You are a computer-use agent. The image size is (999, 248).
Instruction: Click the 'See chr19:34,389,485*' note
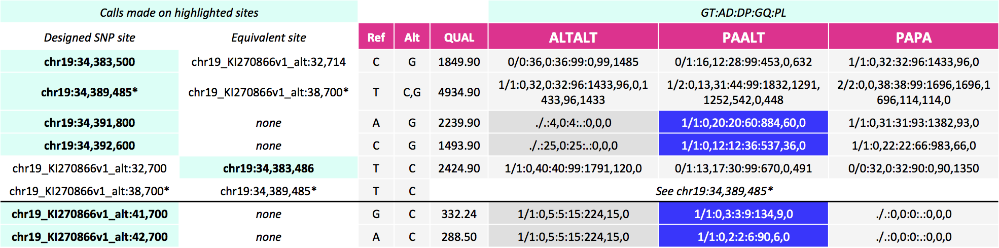tap(714, 191)
